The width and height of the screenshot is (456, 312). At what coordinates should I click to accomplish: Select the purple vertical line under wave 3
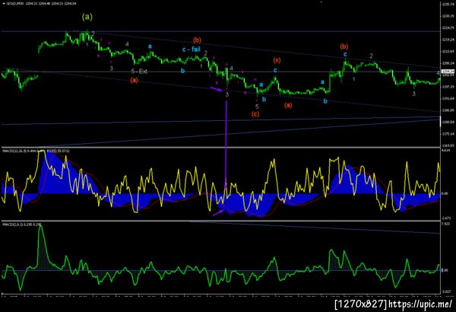click(226, 144)
